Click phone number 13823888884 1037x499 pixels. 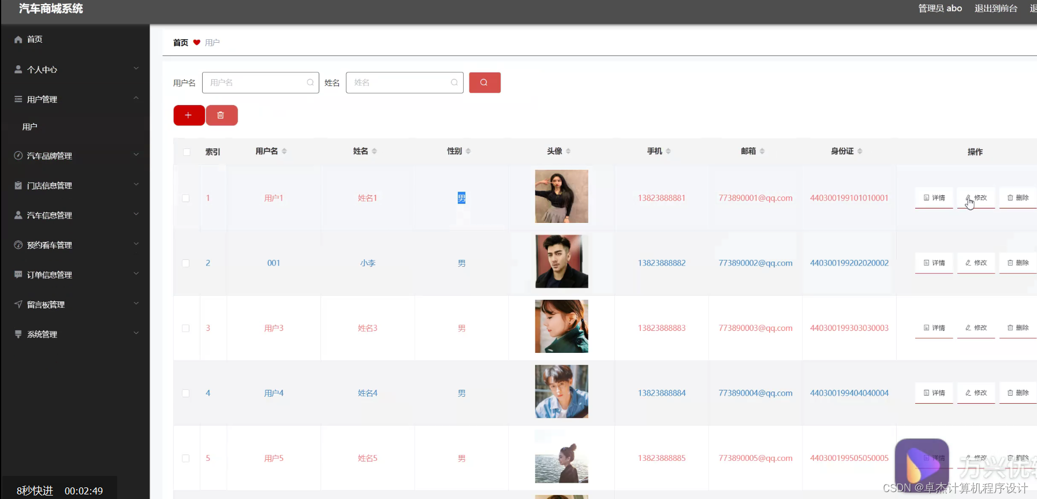[662, 393]
